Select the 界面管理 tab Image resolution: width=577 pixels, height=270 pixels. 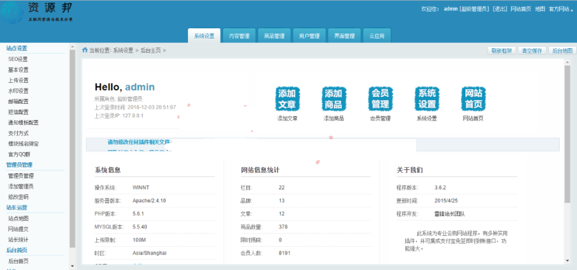[x=344, y=36]
